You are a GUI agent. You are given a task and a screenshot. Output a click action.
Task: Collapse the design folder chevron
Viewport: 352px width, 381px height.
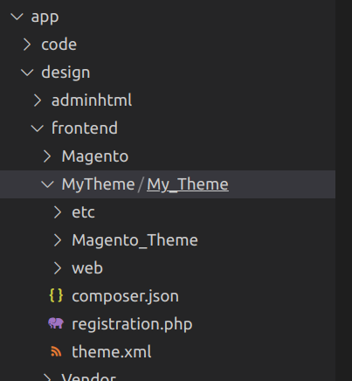27,73
